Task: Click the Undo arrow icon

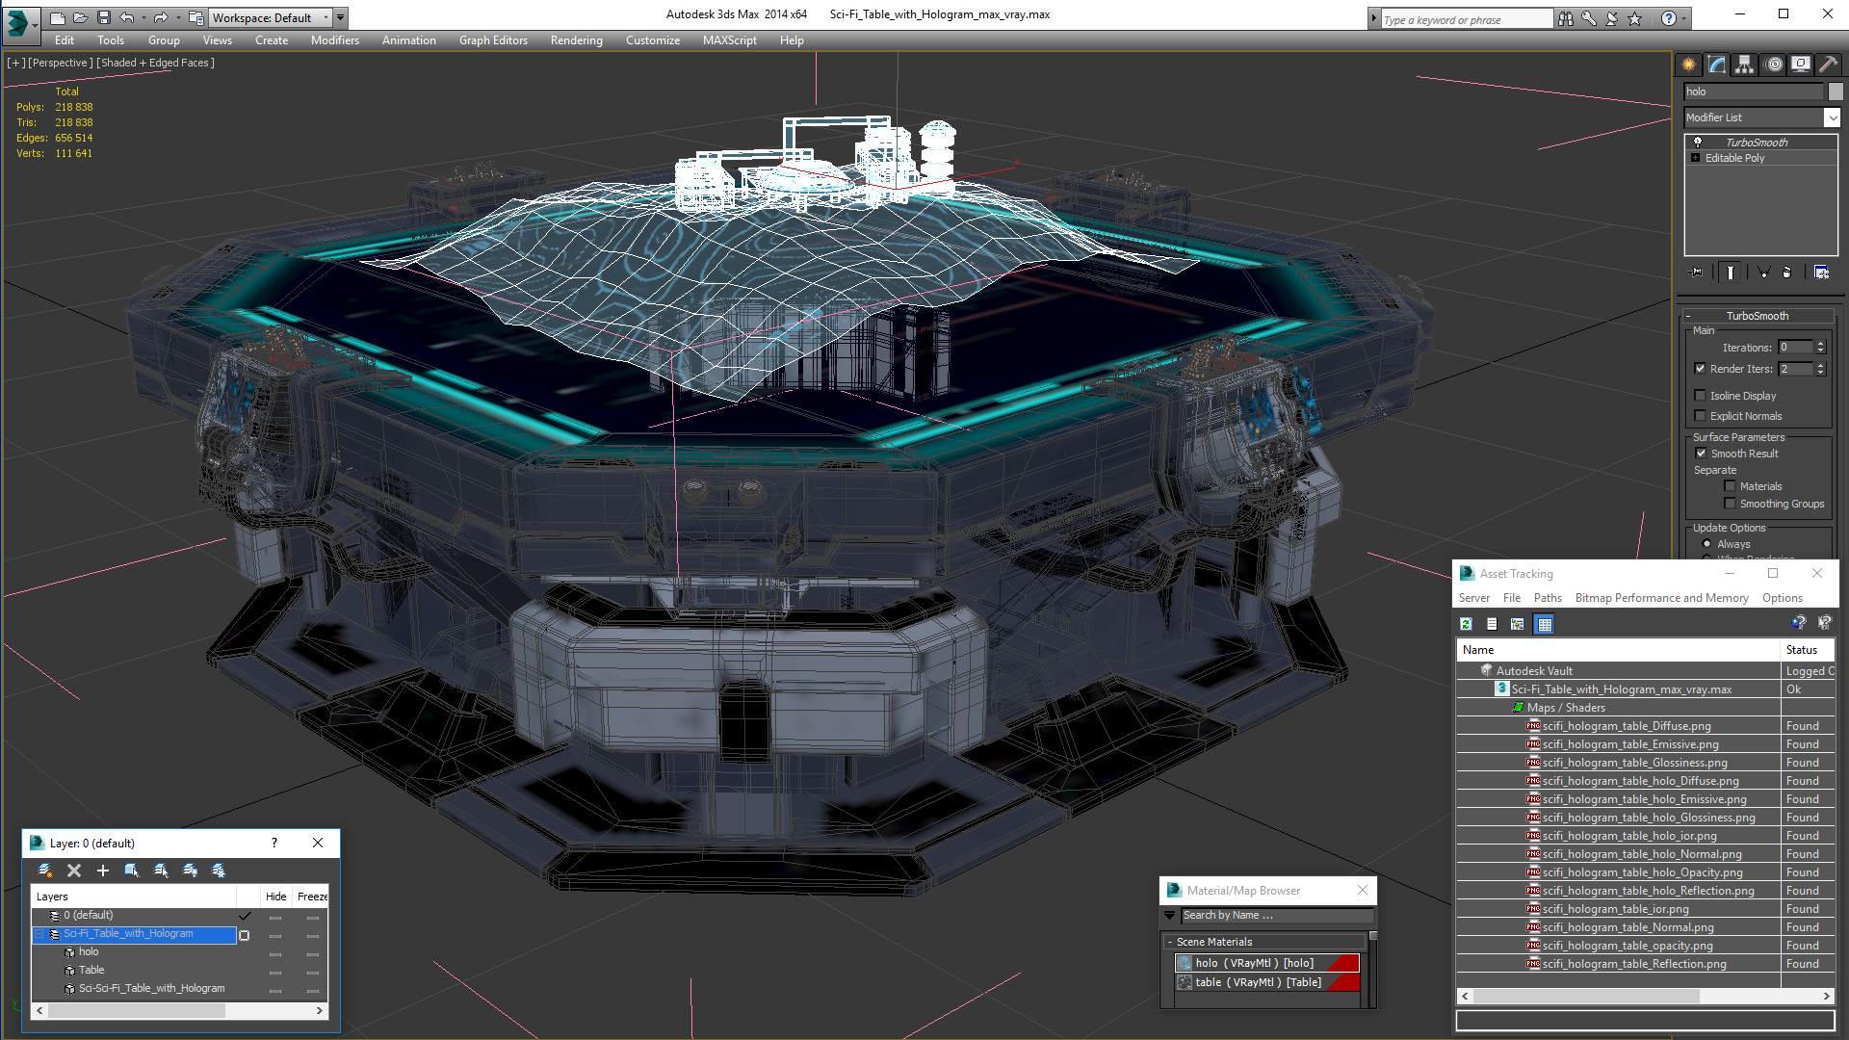Action: (127, 17)
